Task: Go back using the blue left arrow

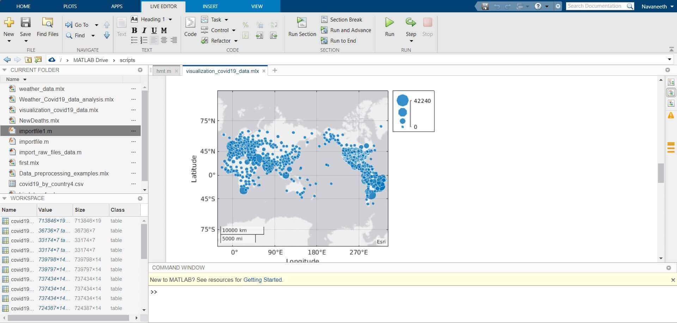Action: tap(7, 60)
